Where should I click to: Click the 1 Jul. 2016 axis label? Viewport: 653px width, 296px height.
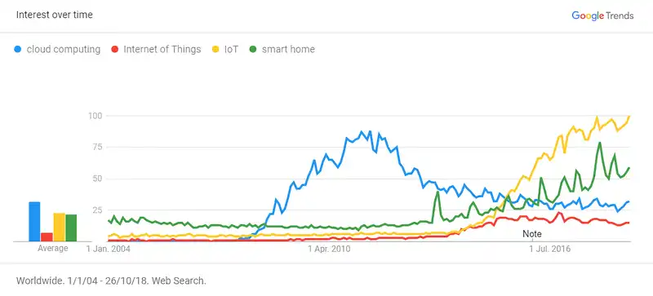coord(550,249)
